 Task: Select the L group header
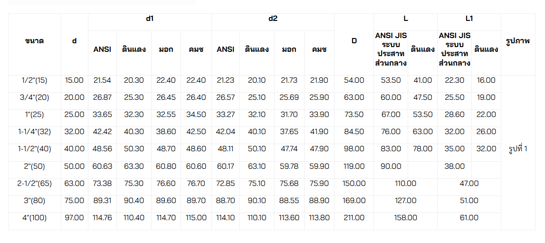point(406,19)
